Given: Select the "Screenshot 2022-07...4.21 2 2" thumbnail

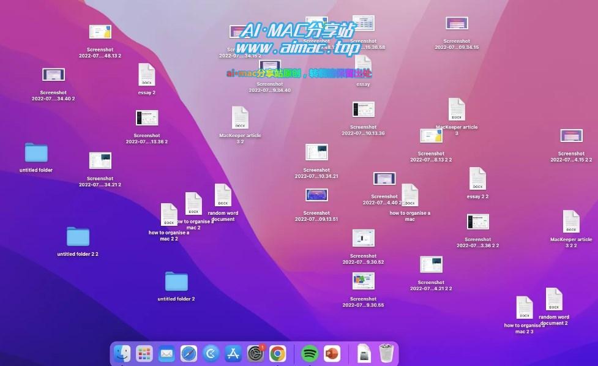Looking at the screenshot, I should [x=432, y=264].
